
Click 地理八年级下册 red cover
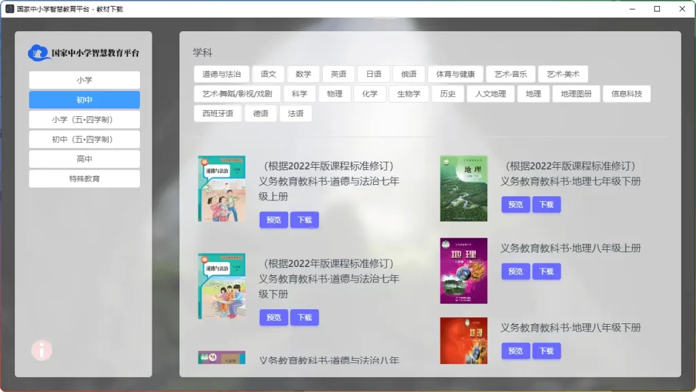(464, 340)
